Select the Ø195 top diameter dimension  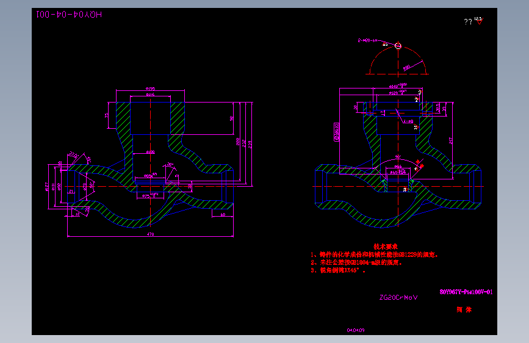click(x=151, y=88)
